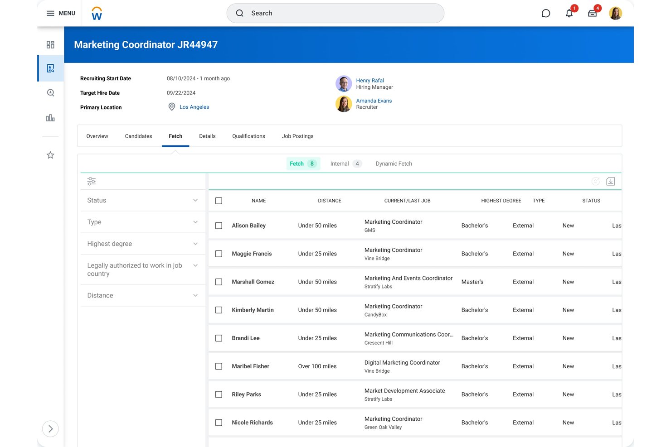
Task: Expand the Legally authorized to work filter
Action: 143,269
